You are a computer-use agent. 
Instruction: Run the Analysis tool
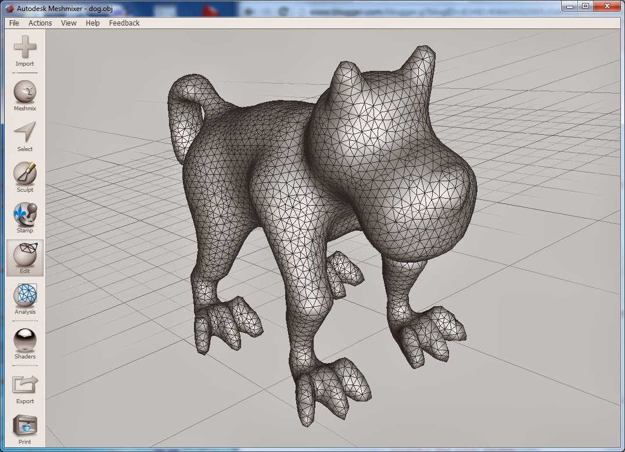24,295
